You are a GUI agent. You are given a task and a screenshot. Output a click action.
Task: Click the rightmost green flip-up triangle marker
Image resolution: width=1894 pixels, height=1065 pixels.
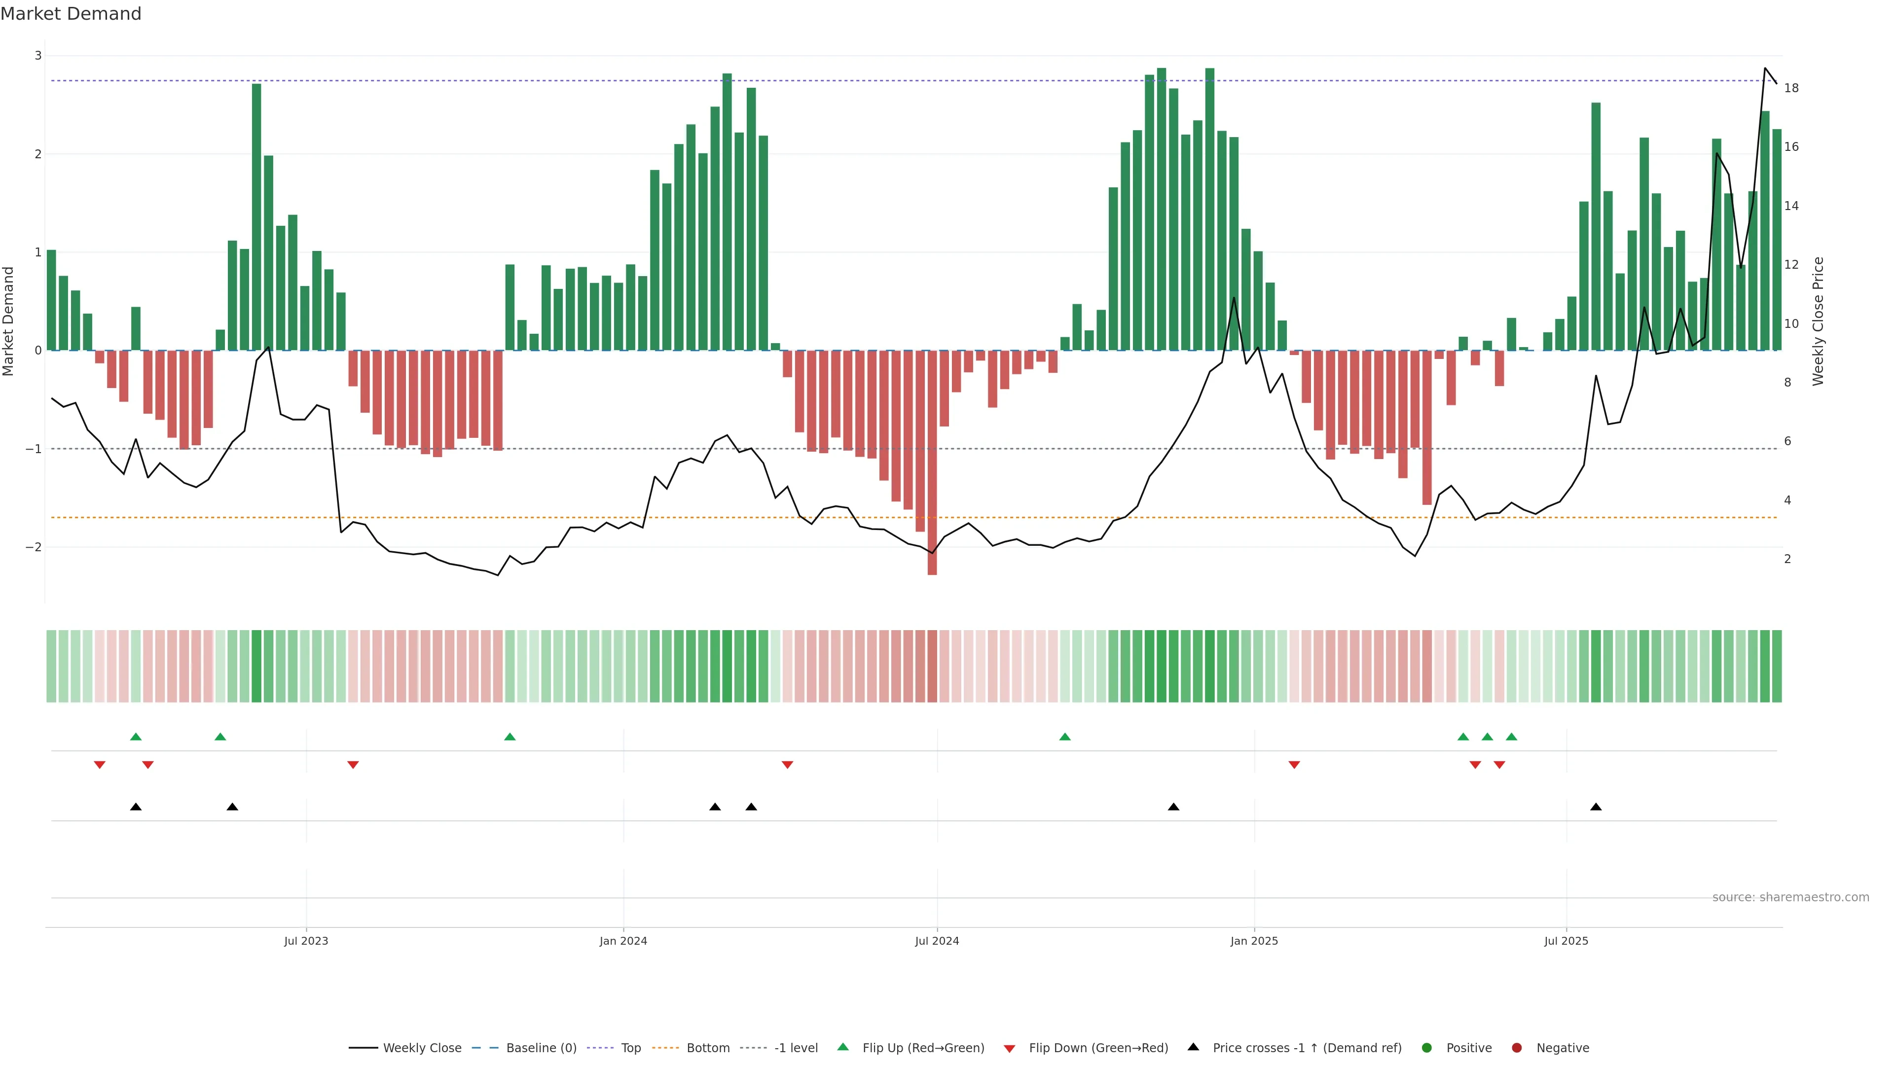click(x=1511, y=737)
